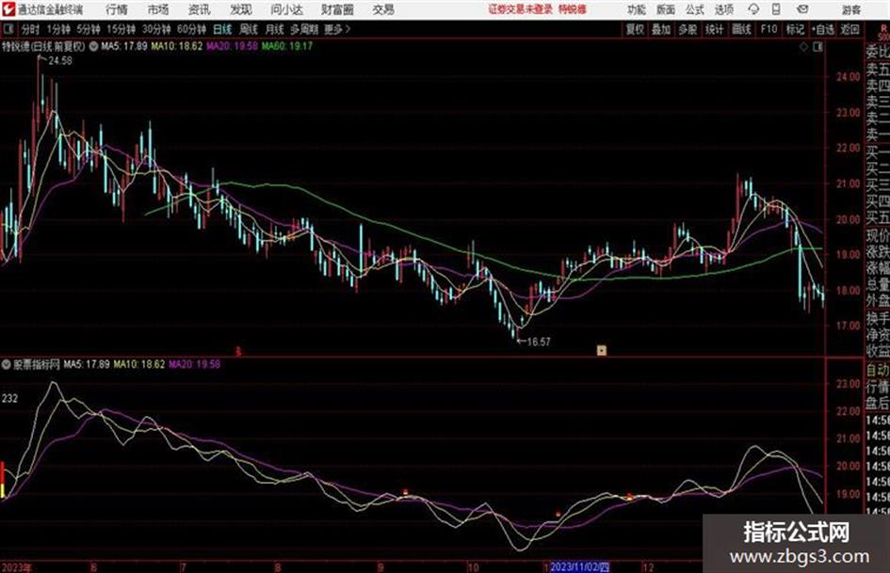Viewport: 890px width, 573px height.
Task: Open the 交易 menu
Action: pos(383,9)
